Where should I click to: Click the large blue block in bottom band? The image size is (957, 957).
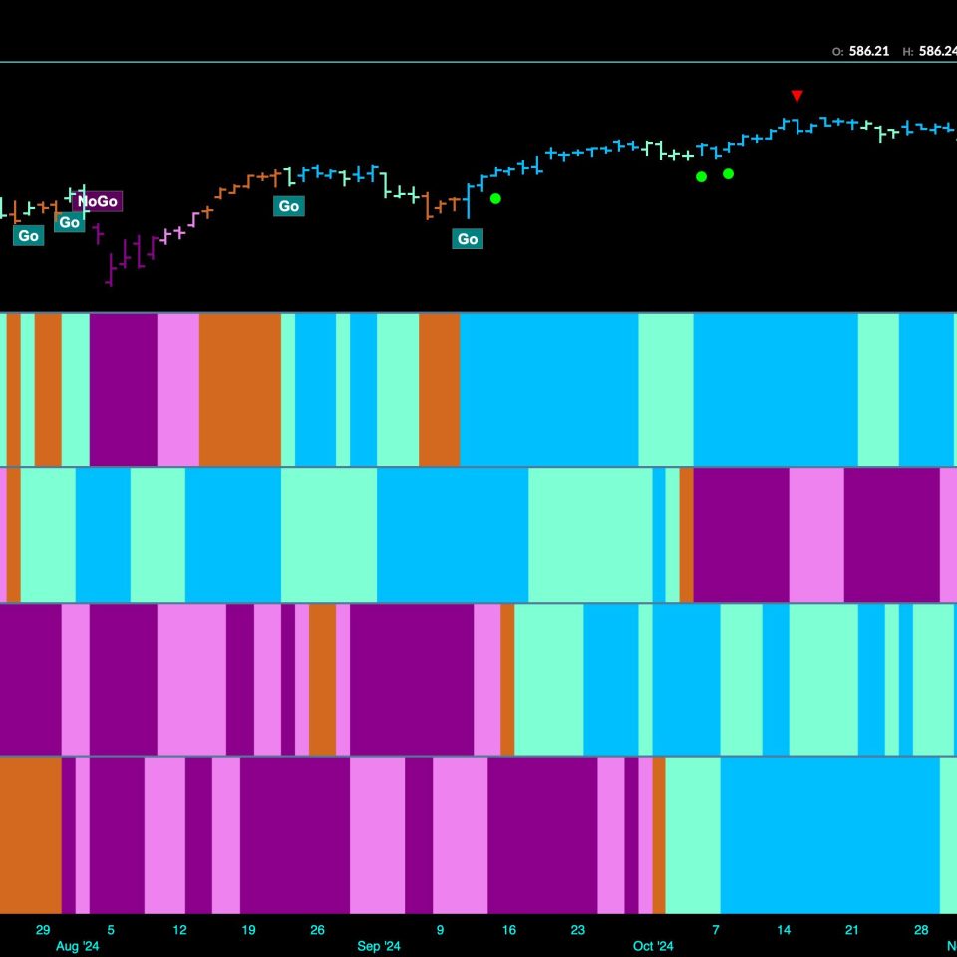pos(829,835)
